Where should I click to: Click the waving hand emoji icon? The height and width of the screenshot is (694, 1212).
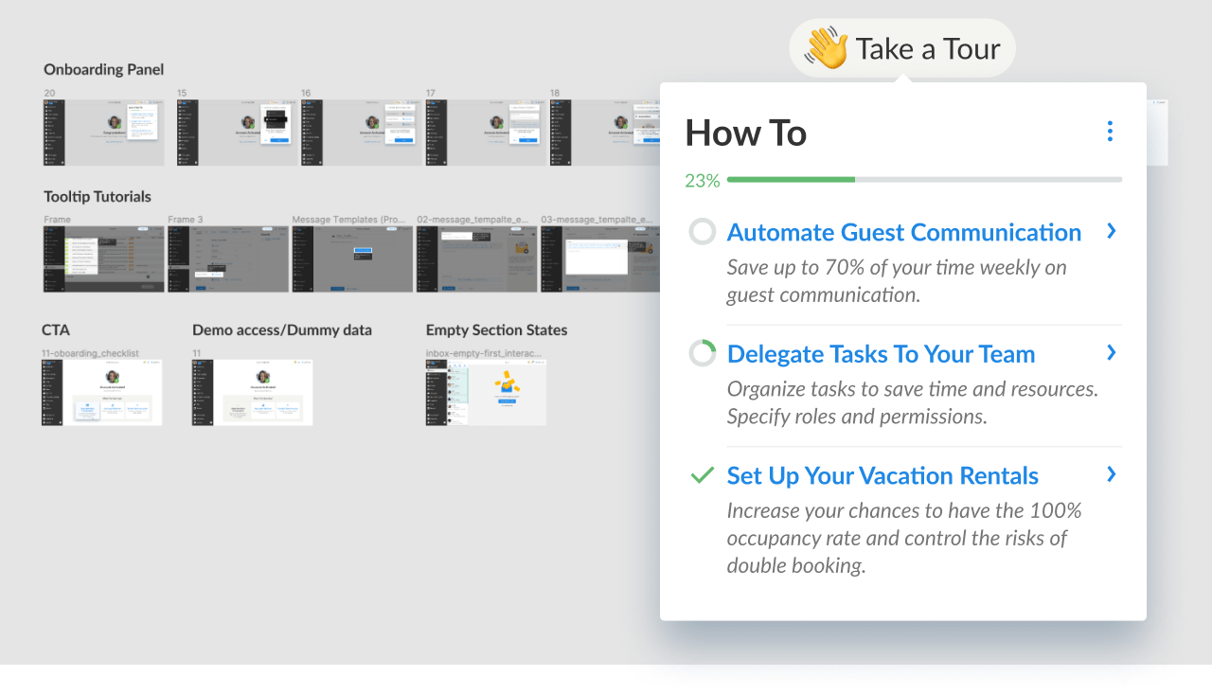click(826, 48)
